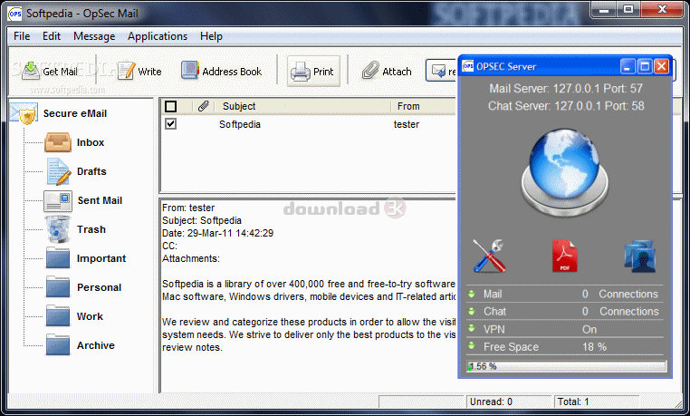Open the Message menu
Viewport: 690px width, 416px height.
pyautogui.click(x=94, y=36)
